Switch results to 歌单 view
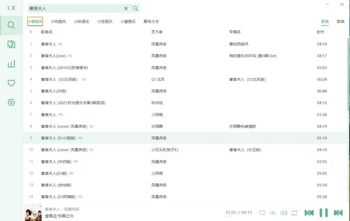Screen dimensions: 350x221 tap(340, 22)
